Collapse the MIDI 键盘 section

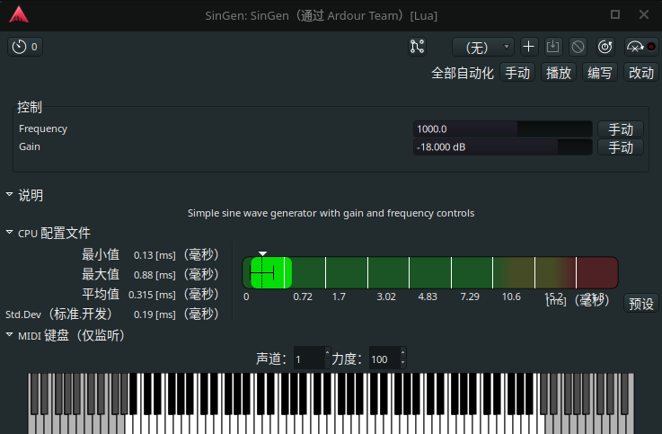click(9, 334)
